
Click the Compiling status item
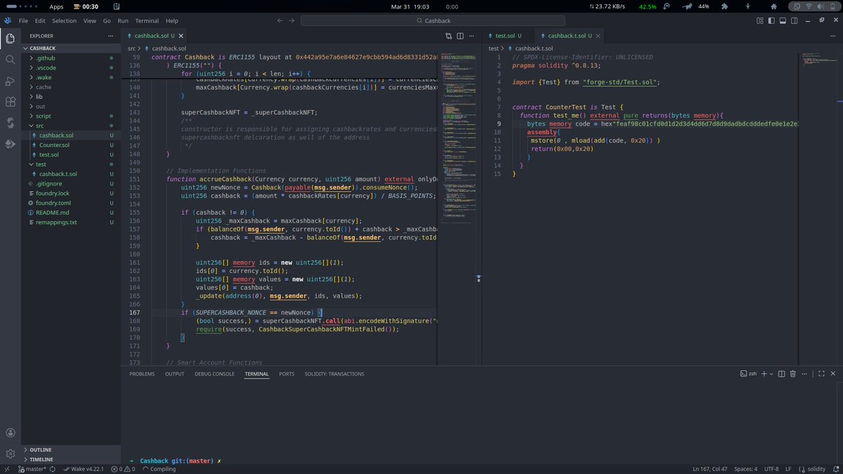(158, 468)
